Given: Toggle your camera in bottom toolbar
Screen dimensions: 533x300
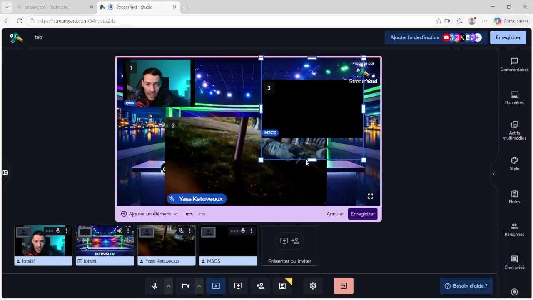Looking at the screenshot, I should 186,286.
